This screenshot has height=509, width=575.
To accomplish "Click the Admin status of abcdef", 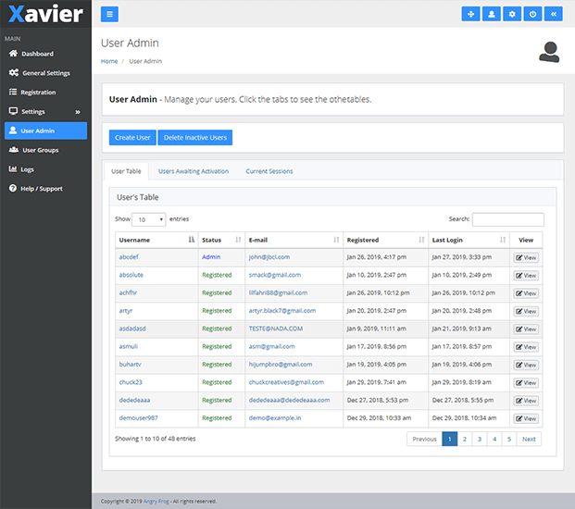I will 211,257.
